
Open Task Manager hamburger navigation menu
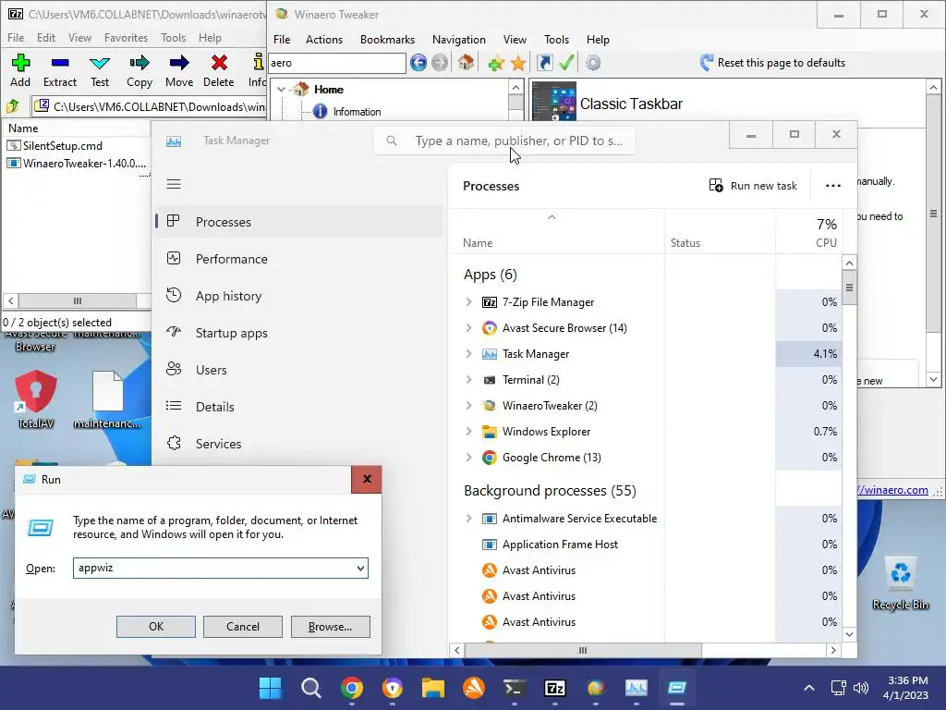[174, 184]
